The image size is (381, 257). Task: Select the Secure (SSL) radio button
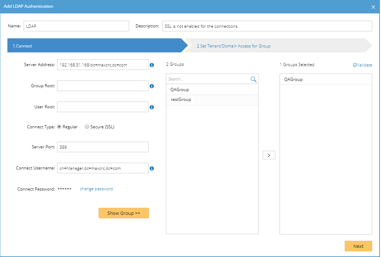click(x=87, y=127)
